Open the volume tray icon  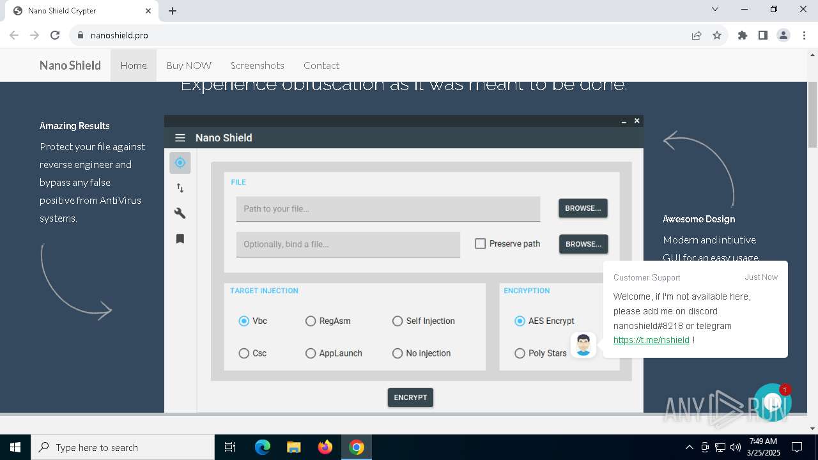tap(736, 447)
